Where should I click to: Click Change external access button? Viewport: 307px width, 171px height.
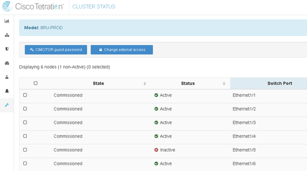pos(122,50)
